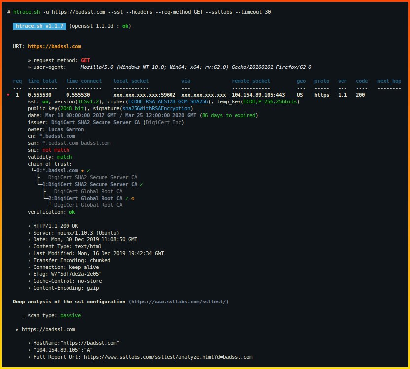Click the checkmark after 1:DigiCert SHA2 Secure Server CA
The height and width of the screenshot is (369, 410).
point(141,184)
